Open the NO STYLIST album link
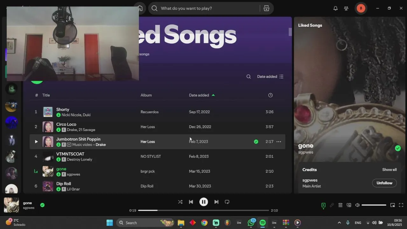The height and width of the screenshot is (229, 407). point(151,156)
